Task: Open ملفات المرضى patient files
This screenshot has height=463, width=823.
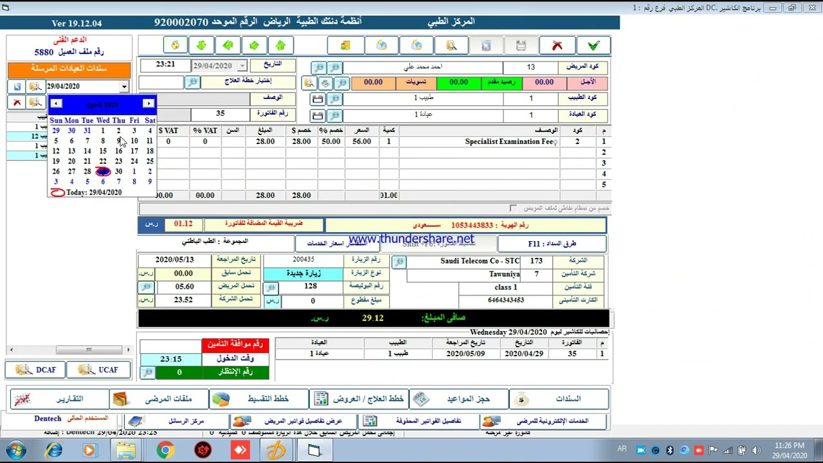Action: (159, 399)
